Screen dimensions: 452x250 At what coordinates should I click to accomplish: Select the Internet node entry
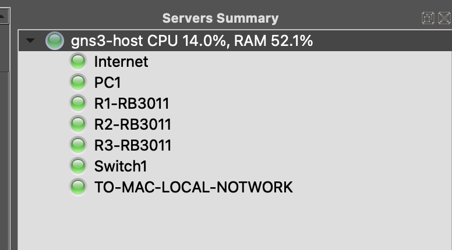point(121,62)
